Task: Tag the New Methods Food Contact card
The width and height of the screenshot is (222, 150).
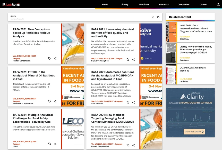Action: pyautogui.click(x=128, y=145)
